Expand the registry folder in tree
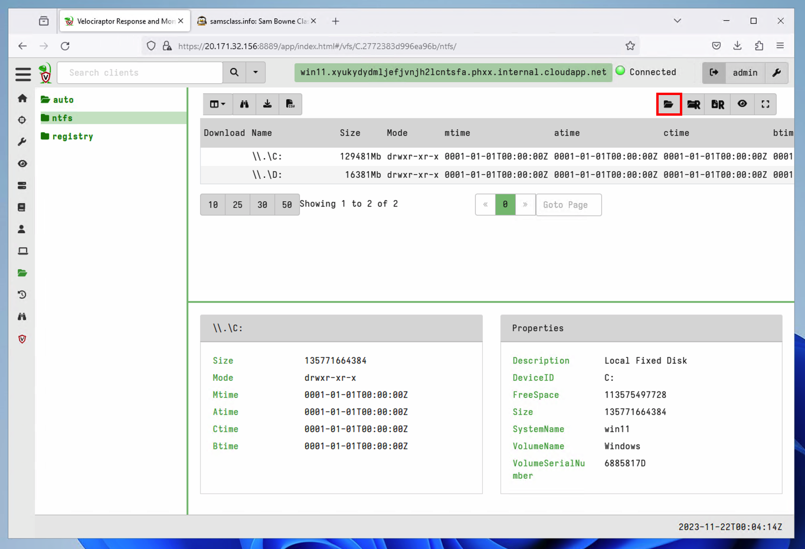805x549 pixels. coord(67,136)
